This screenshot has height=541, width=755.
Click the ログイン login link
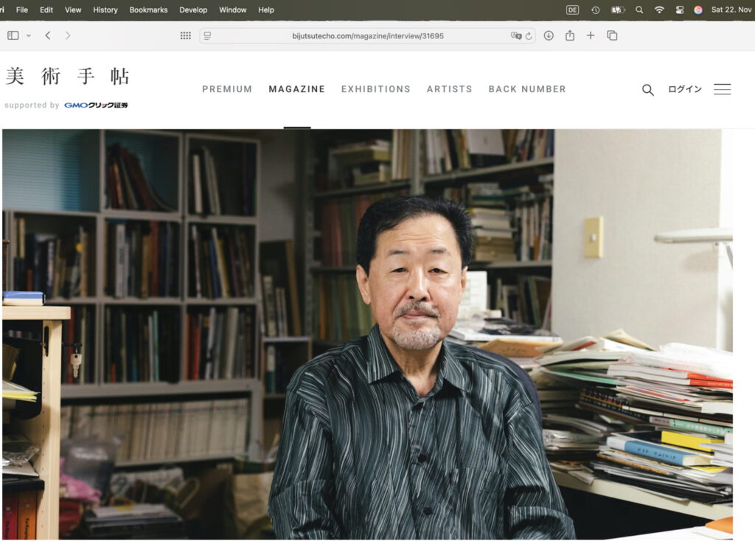[685, 89]
